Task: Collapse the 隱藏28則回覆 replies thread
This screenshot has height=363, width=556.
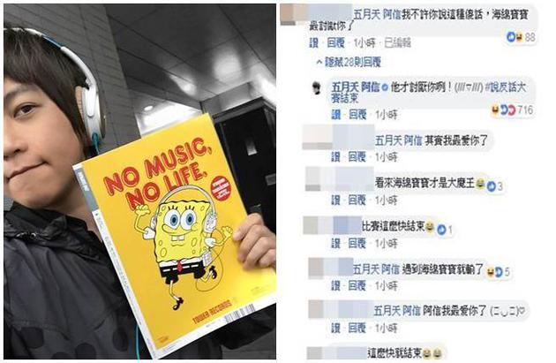Action: click(349, 63)
